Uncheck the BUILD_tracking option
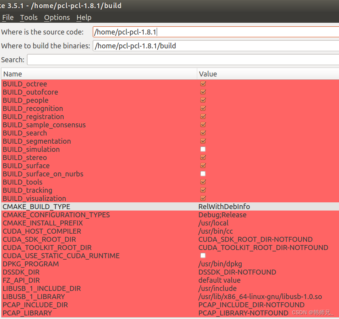The width and height of the screenshot is (339, 319). [x=203, y=190]
